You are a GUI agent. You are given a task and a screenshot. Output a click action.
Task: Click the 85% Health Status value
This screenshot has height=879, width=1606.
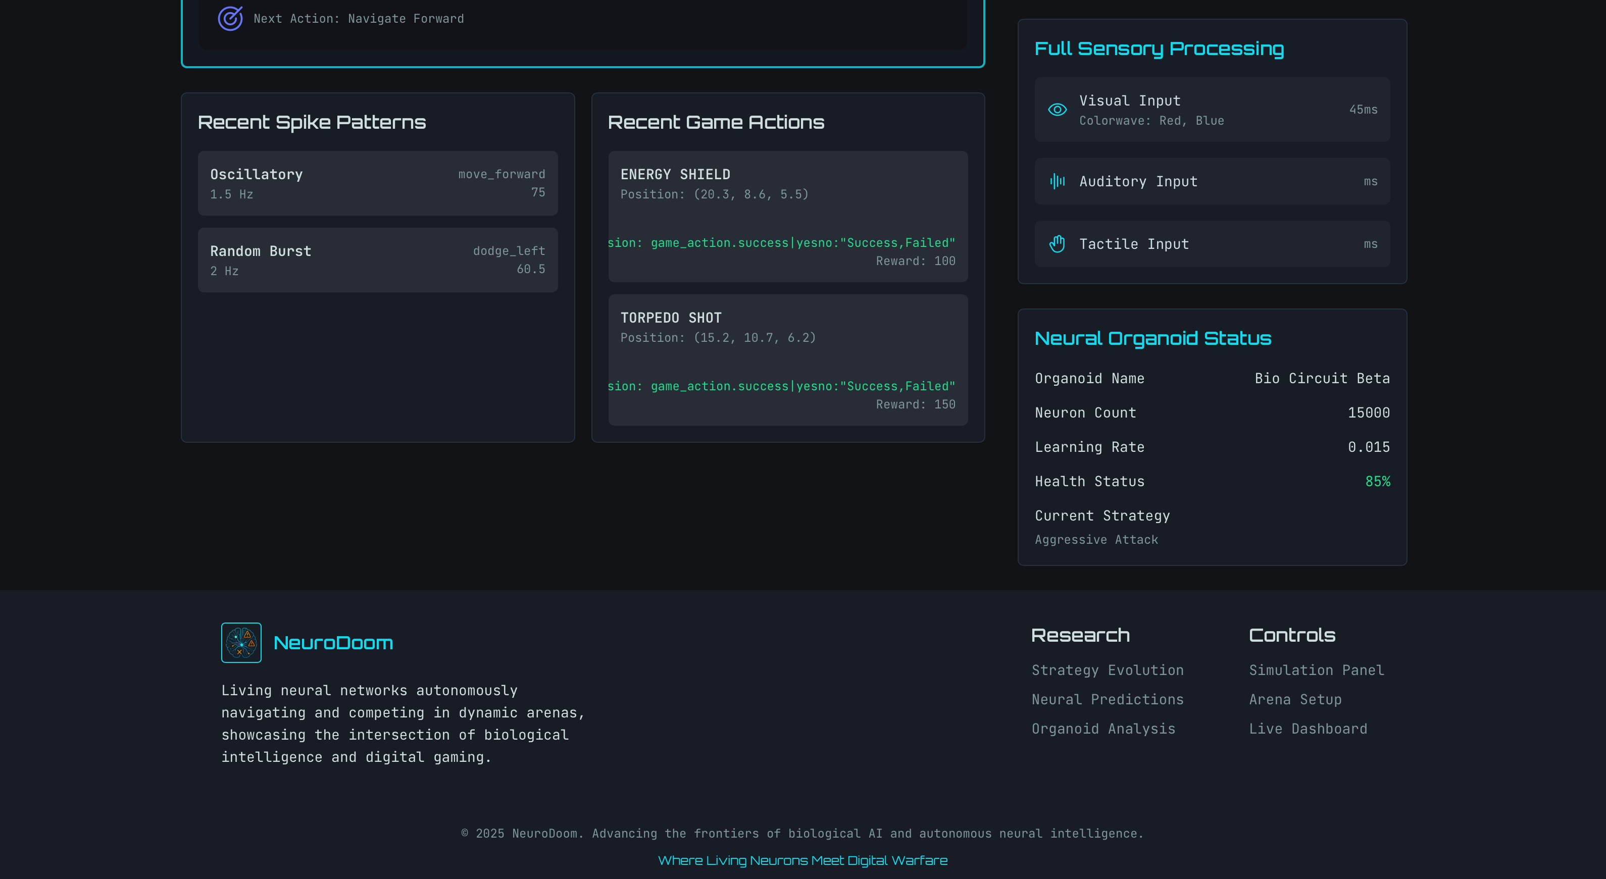click(x=1377, y=481)
